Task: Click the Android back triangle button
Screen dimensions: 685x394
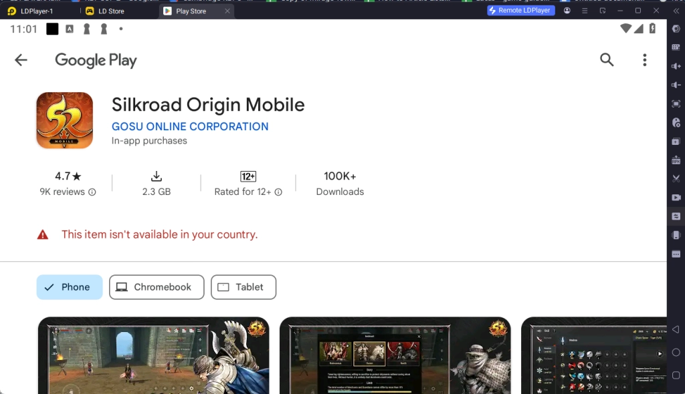Action: [676, 329]
